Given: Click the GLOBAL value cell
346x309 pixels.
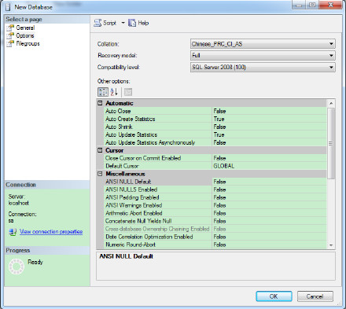Looking at the screenshot, I should point(269,166).
